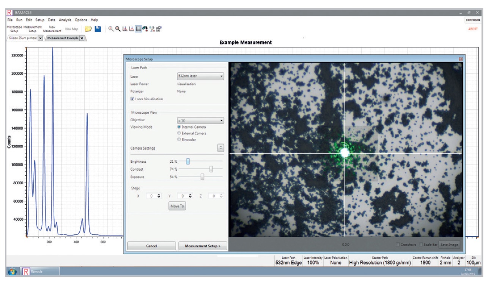Click the zoom out magnifier icon

pyautogui.click(x=118, y=29)
